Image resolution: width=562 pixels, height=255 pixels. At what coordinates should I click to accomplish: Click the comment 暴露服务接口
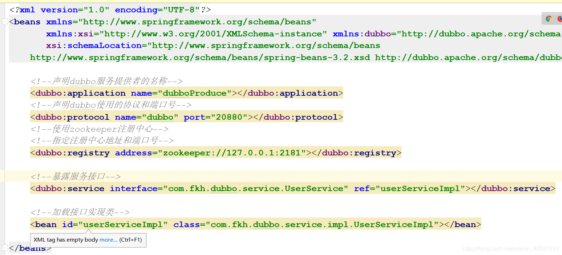[x=76, y=176]
